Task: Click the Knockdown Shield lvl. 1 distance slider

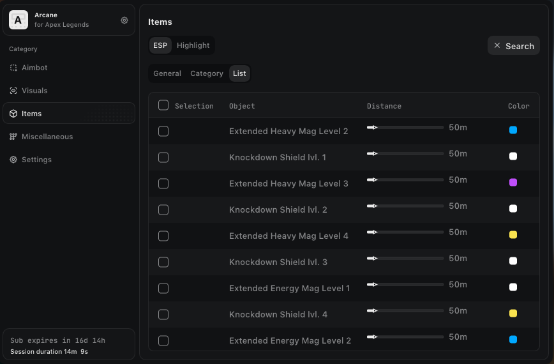Action: pyautogui.click(x=405, y=153)
